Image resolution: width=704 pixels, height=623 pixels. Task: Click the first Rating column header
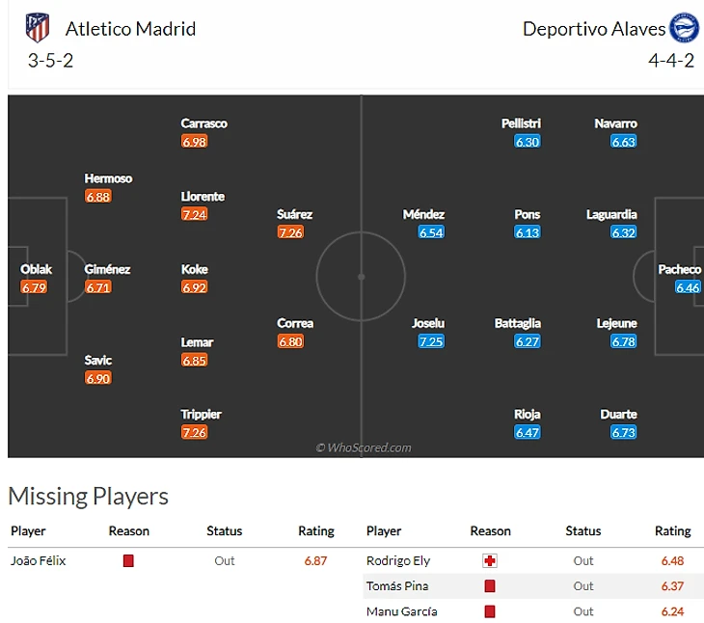pyautogui.click(x=315, y=530)
